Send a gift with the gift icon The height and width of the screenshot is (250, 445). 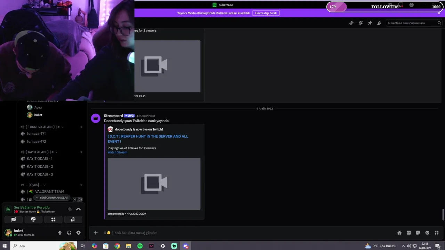(x=399, y=233)
